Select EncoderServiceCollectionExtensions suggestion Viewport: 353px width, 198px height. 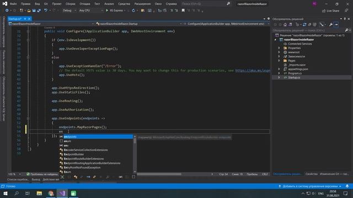pos(97,150)
